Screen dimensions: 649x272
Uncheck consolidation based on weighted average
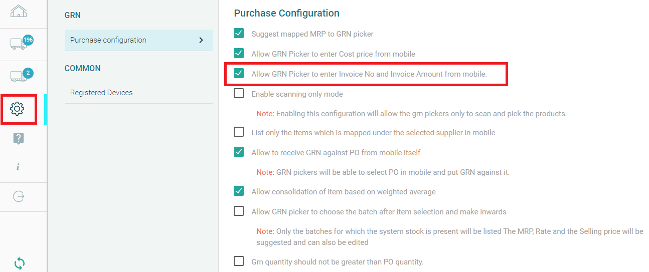pyautogui.click(x=239, y=191)
